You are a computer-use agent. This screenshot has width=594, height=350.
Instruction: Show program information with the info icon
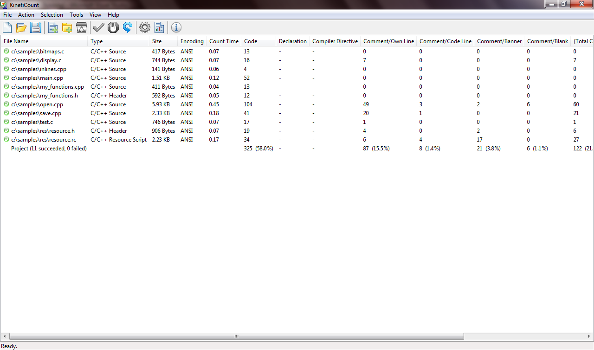coord(176,28)
